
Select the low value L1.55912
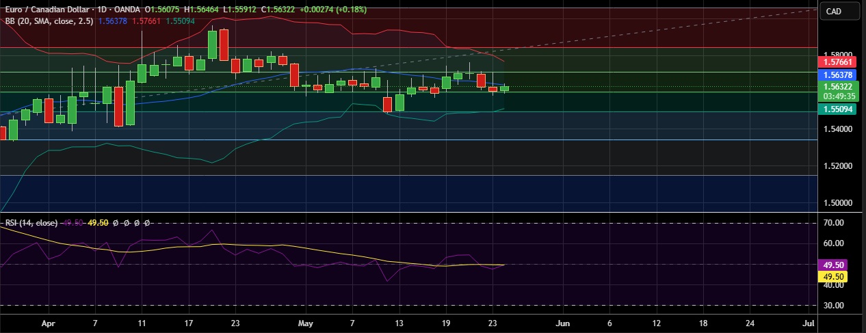[239, 10]
